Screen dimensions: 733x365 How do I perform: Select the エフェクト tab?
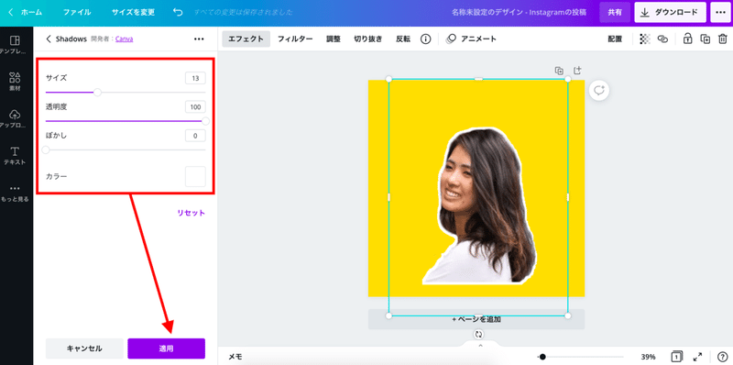pyautogui.click(x=246, y=39)
